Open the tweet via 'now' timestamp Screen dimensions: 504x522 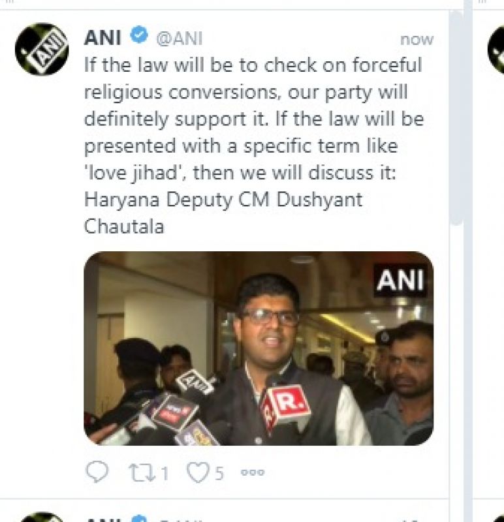click(417, 40)
